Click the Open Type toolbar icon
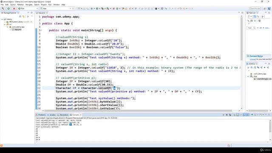Viewport: 272px width, 153px height. (123, 8)
